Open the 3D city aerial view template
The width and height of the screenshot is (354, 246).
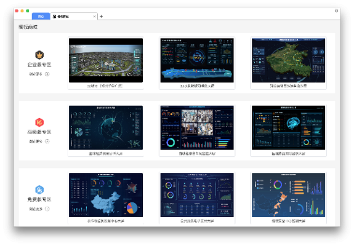pos(106,60)
